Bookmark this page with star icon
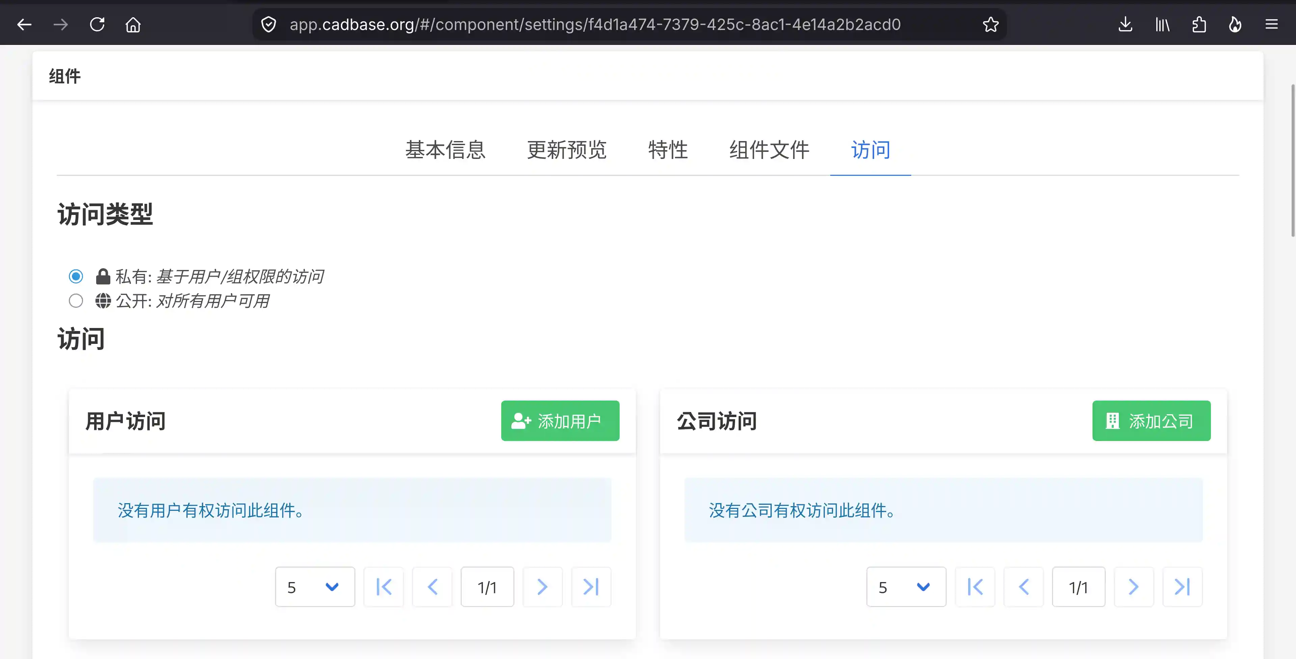This screenshot has width=1296, height=659. pos(991,24)
